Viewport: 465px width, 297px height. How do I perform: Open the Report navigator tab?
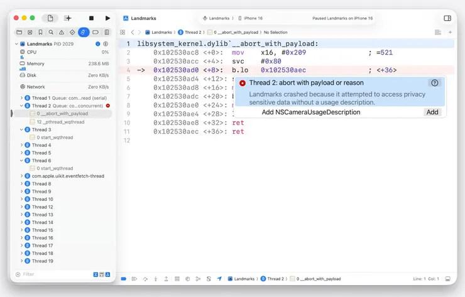click(106, 32)
